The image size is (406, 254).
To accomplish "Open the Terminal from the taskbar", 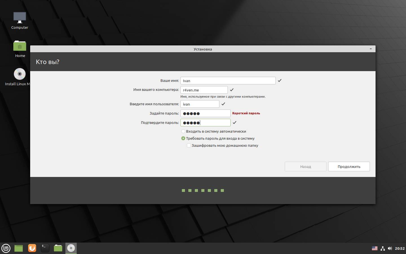I will pyautogui.click(x=45, y=248).
